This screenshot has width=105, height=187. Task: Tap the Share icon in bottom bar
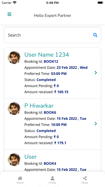click(85, 178)
